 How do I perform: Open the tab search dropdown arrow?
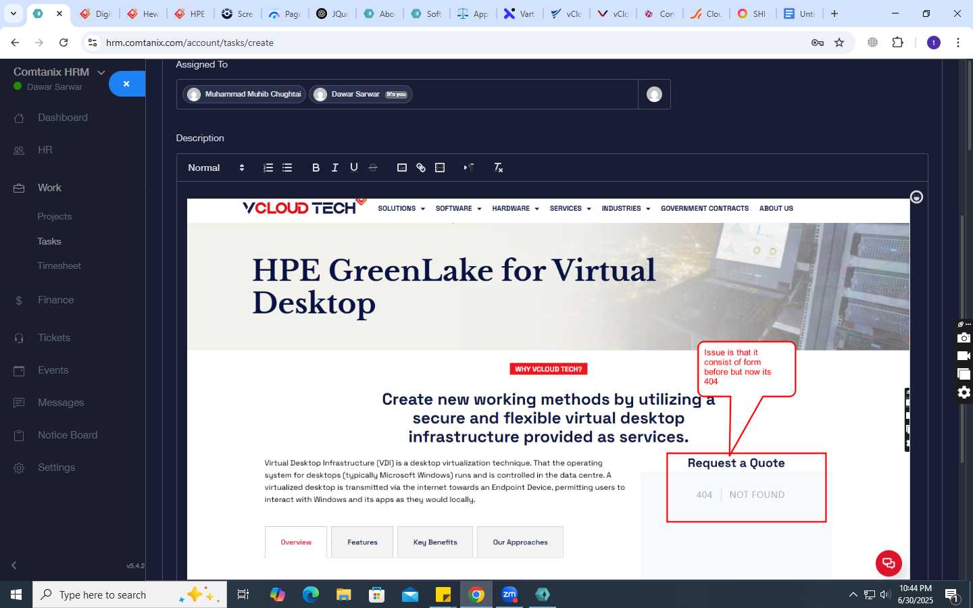point(14,14)
